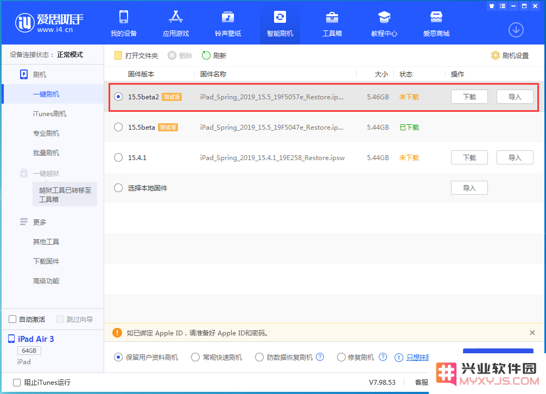Open the 爱思商城 store

click(x=436, y=23)
